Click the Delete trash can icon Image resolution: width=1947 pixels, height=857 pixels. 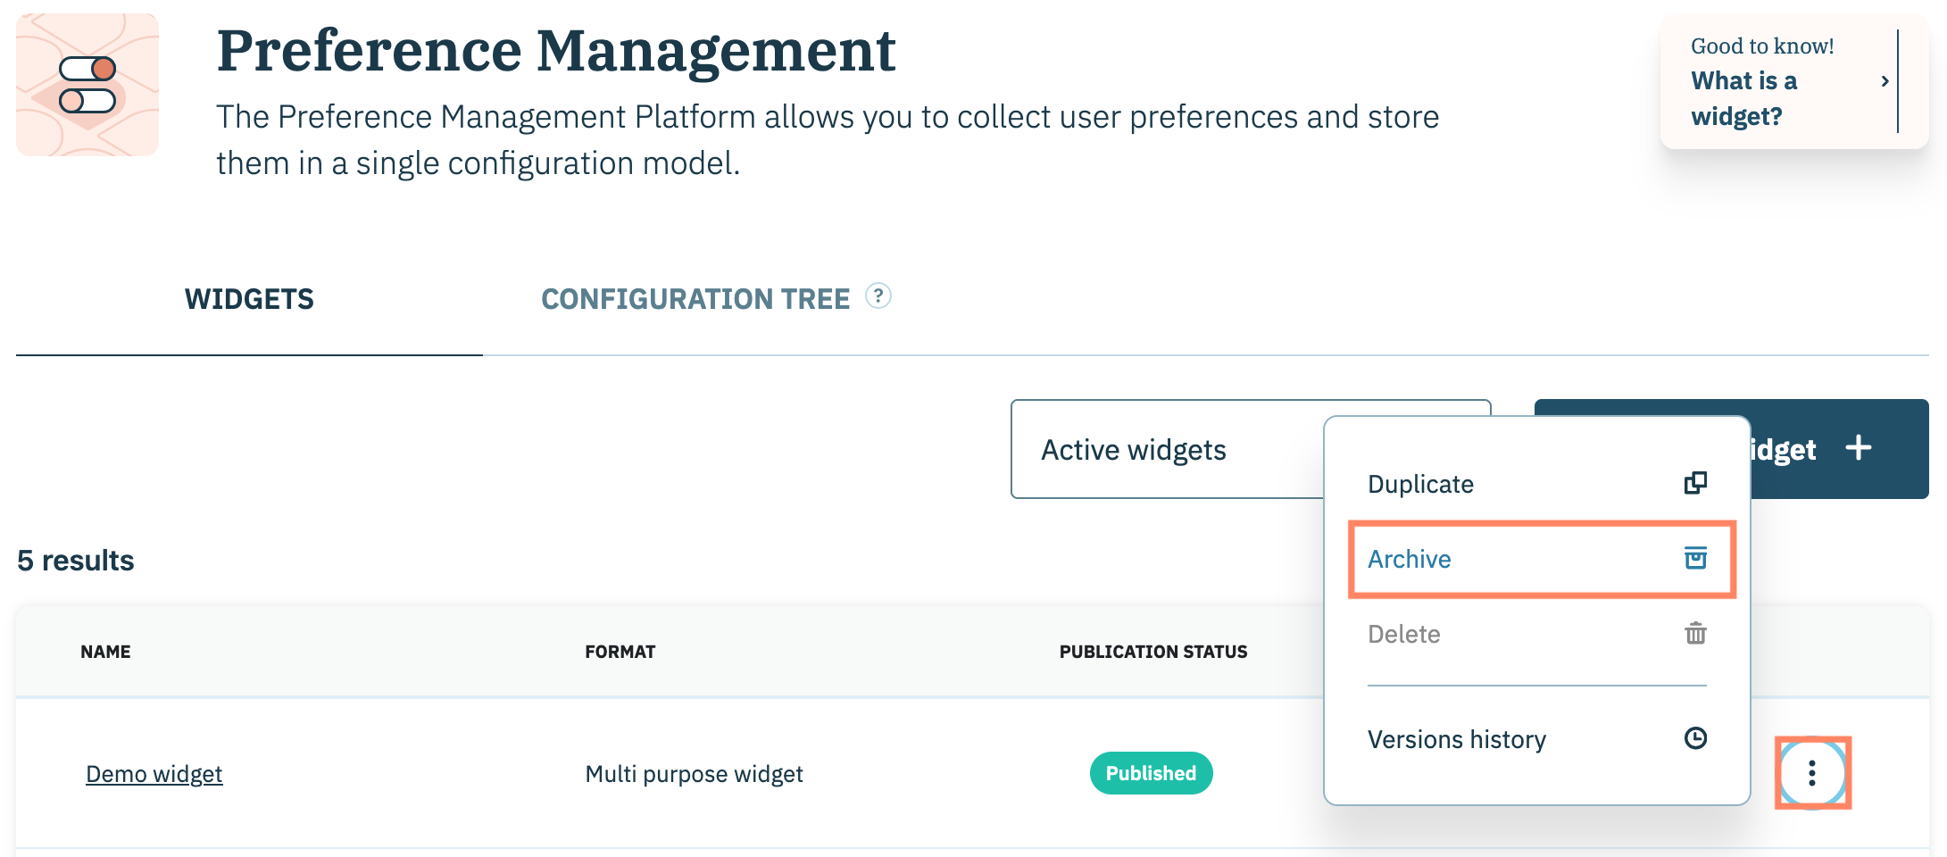tap(1694, 634)
